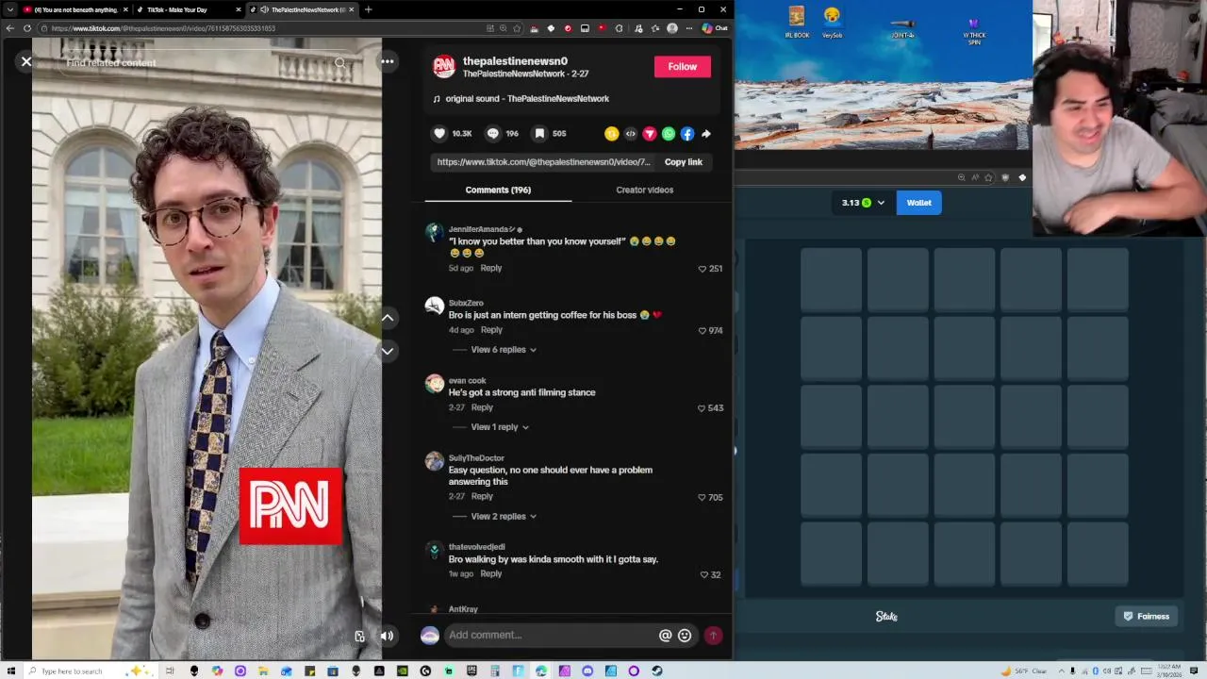Bookmark the video with the save icon

[x=539, y=134]
